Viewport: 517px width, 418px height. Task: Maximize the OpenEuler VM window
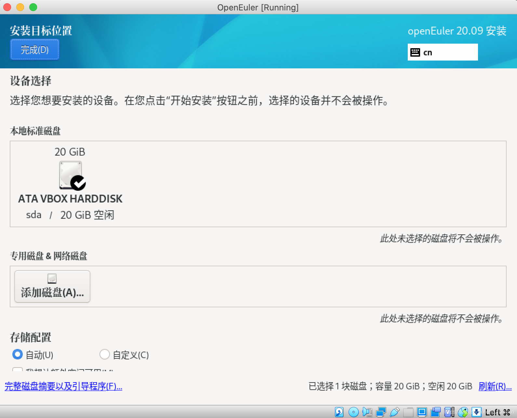point(33,7)
